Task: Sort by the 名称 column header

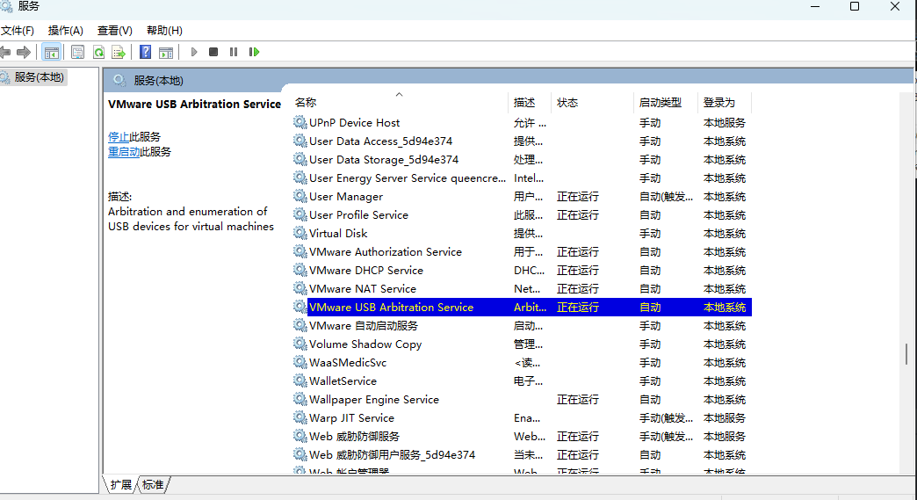Action: pos(400,102)
